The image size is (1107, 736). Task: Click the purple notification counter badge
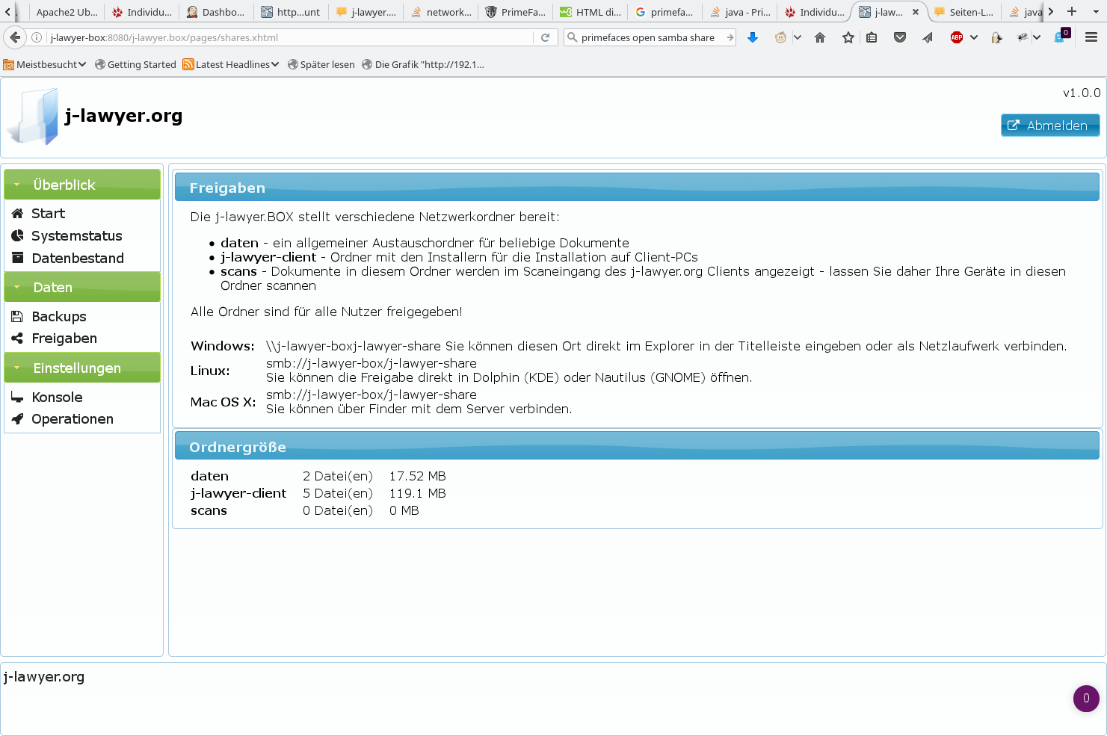tap(1086, 698)
